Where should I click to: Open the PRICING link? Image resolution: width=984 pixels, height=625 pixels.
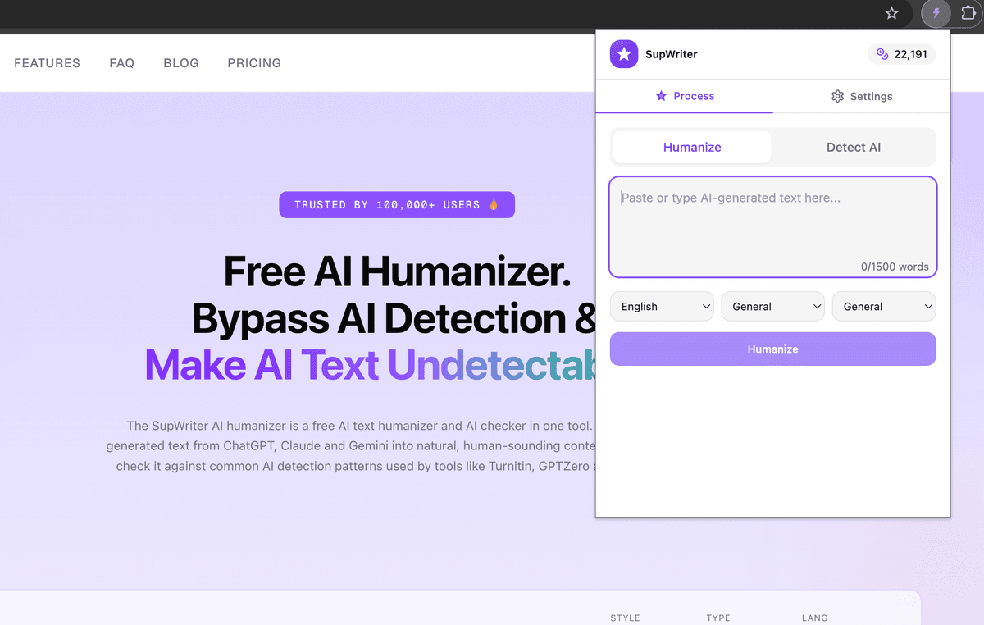coord(254,63)
